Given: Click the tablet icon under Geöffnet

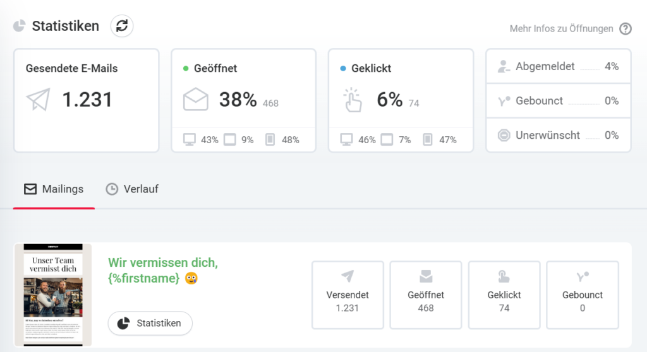Looking at the screenshot, I should [x=230, y=139].
